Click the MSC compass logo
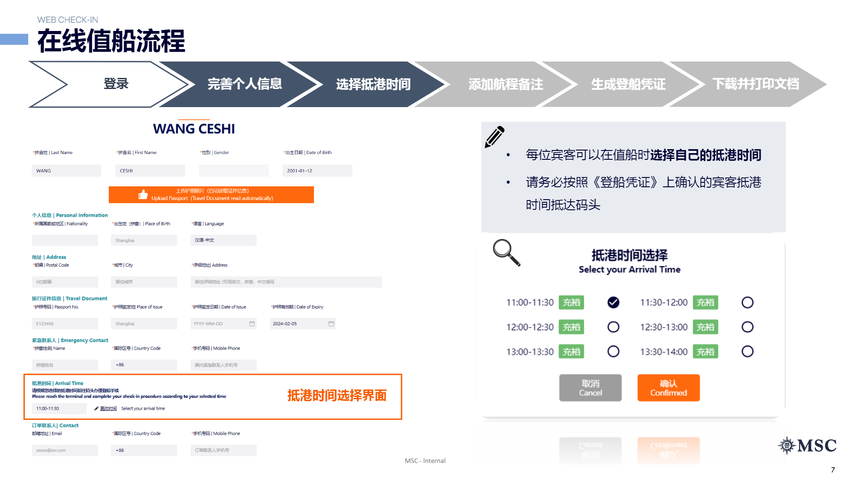Screen dimensions: 849x478 (787, 445)
